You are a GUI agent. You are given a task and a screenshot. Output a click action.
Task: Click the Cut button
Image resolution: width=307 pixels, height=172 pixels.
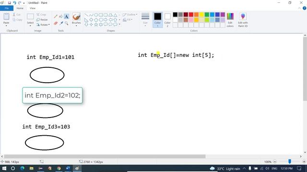[16, 15]
